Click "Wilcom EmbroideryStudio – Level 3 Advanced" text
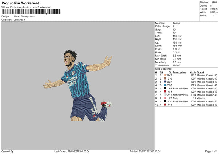Image resolution: width=219 pixels, height=154 pixels. (x=26, y=7)
